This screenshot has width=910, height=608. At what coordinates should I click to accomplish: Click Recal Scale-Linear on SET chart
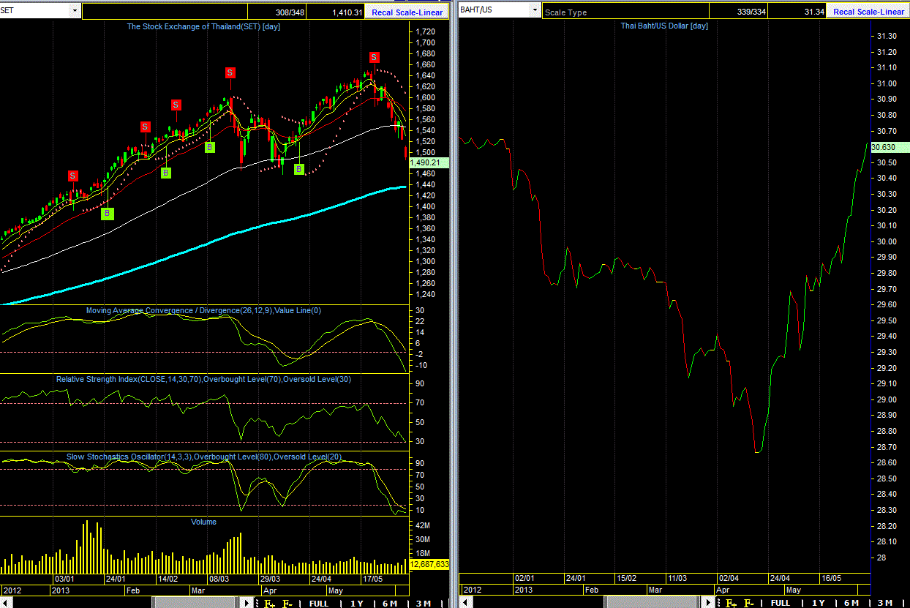407,12
